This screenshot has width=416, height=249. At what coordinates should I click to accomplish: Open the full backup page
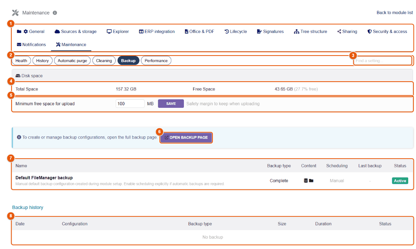click(186, 137)
